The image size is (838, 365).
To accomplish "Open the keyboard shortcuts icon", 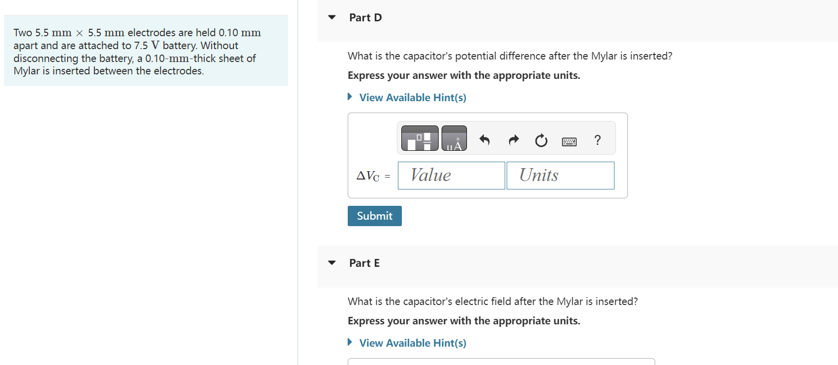I will click(569, 142).
